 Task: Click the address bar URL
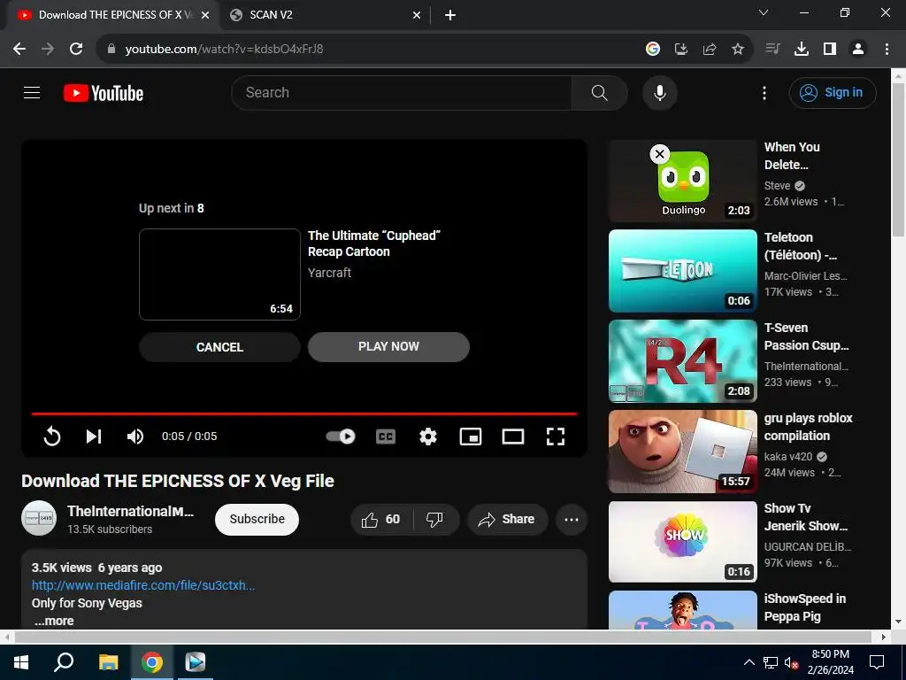[224, 50]
